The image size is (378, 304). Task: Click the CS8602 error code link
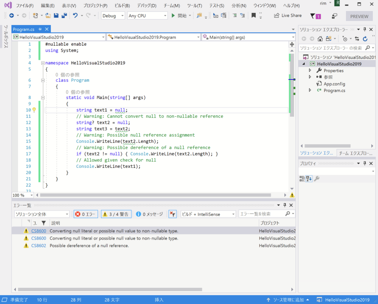39,246
